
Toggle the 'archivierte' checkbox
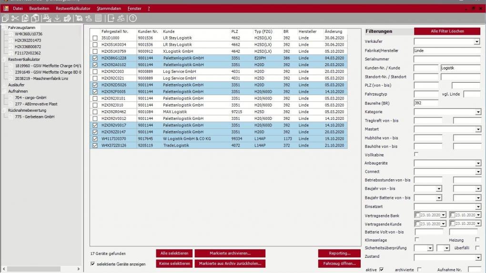(x=419, y=270)
